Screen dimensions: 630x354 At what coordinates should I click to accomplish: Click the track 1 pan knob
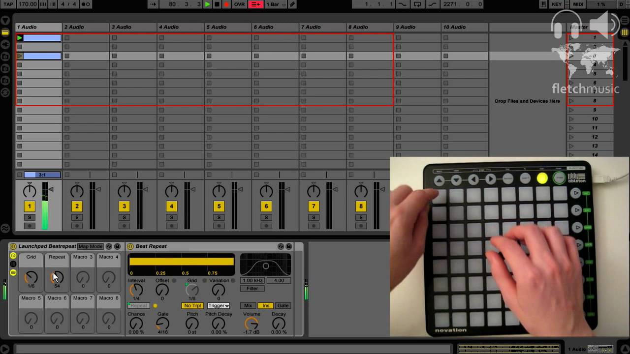pos(30,191)
